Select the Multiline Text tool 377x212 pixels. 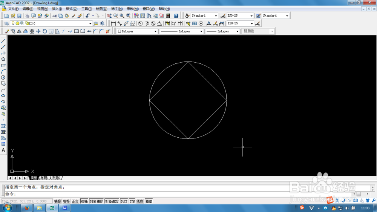(3, 151)
